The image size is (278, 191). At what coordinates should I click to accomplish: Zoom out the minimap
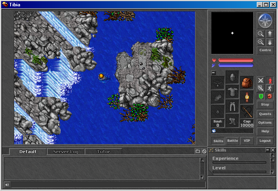click(261, 34)
